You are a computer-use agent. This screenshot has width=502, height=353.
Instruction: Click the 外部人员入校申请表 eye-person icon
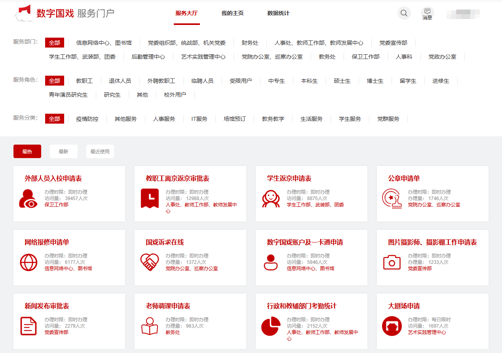click(29, 198)
